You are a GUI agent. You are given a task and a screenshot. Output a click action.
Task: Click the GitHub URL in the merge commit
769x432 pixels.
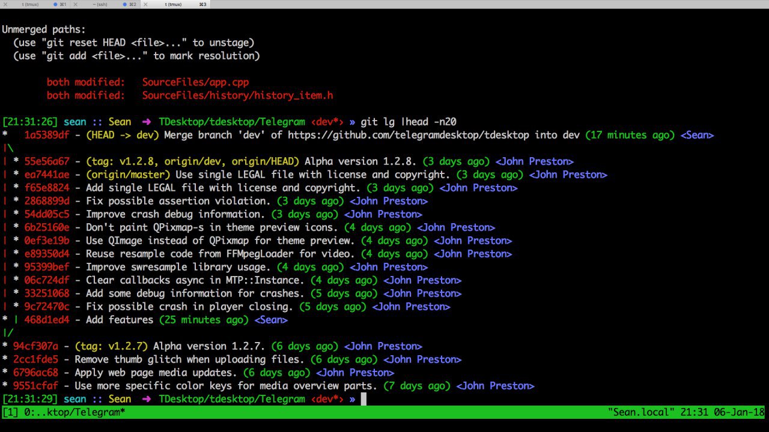(409, 135)
